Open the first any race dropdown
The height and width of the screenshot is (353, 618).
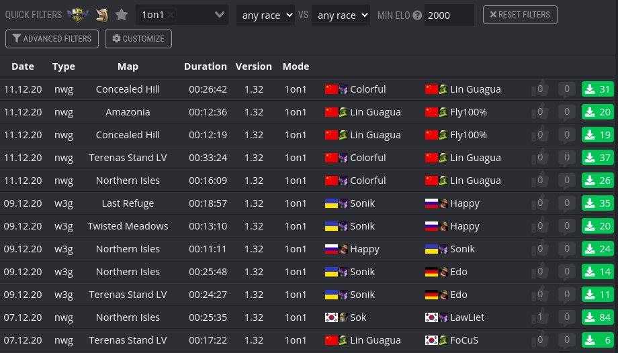(265, 15)
